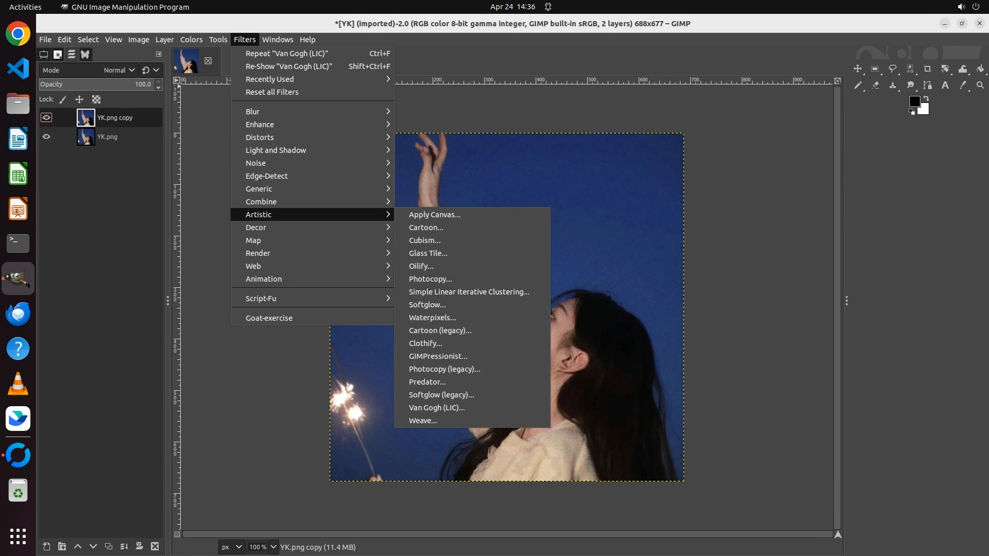Open the Colors menu

click(x=191, y=40)
